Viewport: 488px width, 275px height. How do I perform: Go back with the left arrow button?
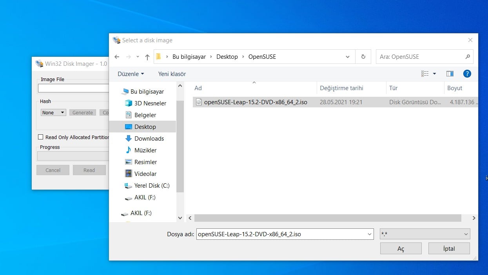117,57
